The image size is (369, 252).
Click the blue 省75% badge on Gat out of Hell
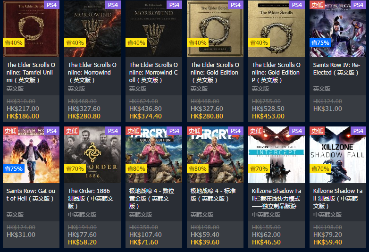click(14, 168)
